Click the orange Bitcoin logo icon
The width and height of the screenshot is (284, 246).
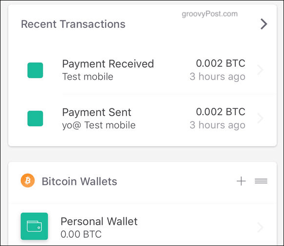coord(28,180)
